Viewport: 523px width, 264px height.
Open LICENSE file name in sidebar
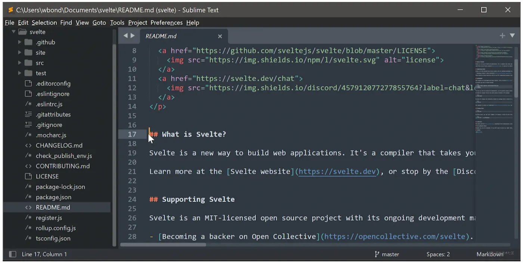pyautogui.click(x=47, y=176)
